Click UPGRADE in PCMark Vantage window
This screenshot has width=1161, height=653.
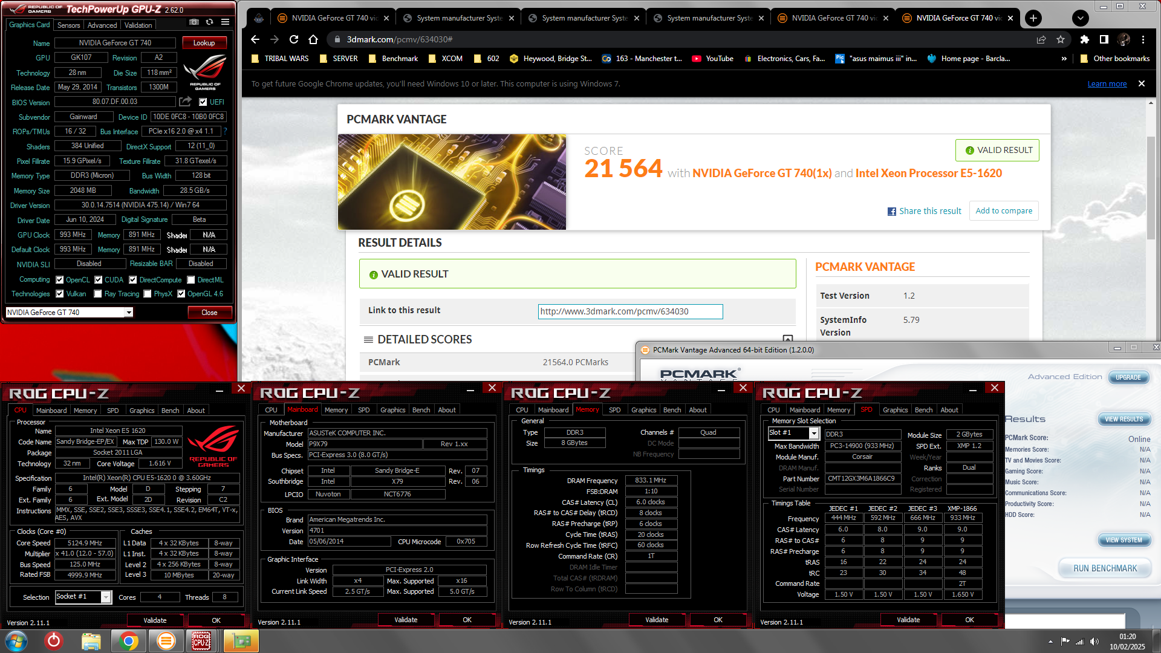click(1128, 377)
